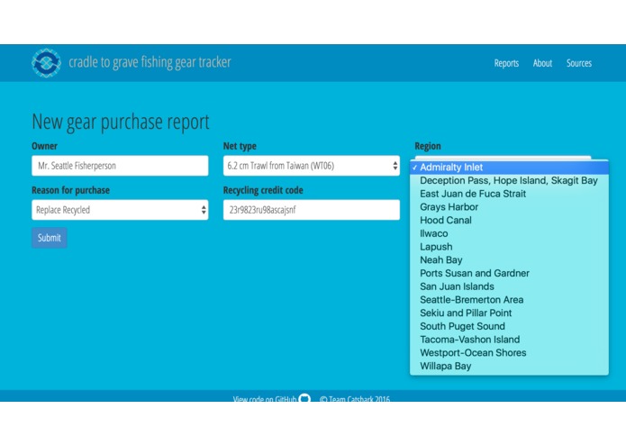Viewport: 626px width, 445px height.
Task: Choose the Neah Bay option
Action: pos(510,259)
